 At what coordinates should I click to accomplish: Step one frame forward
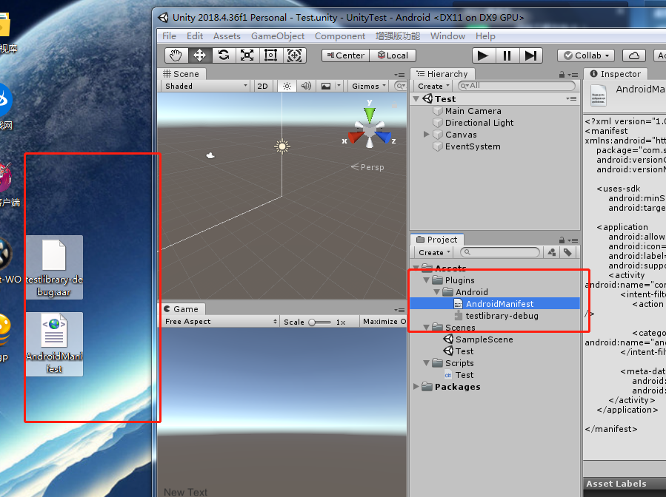coord(530,55)
